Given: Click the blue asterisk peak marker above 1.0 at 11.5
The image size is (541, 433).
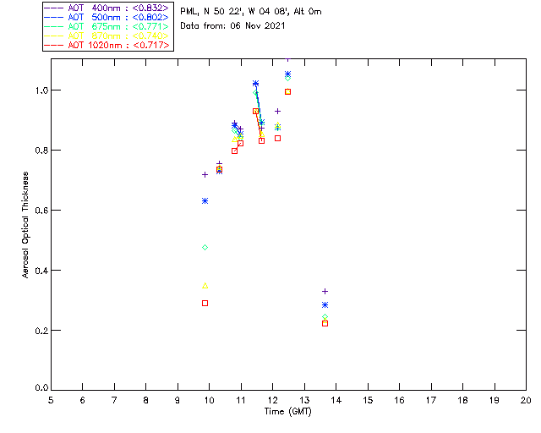Looking at the screenshot, I should click(x=255, y=84).
